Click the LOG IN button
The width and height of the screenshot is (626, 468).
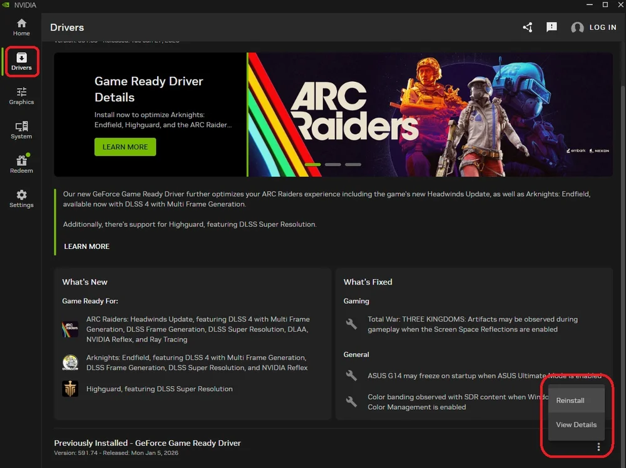coord(602,28)
